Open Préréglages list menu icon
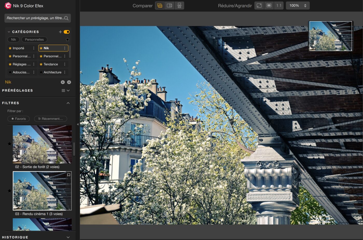This screenshot has width=363, height=240. tap(63, 91)
